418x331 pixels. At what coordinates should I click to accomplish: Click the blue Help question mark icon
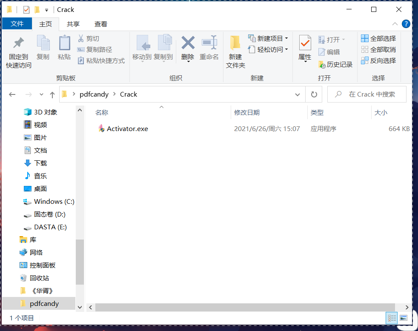click(406, 24)
